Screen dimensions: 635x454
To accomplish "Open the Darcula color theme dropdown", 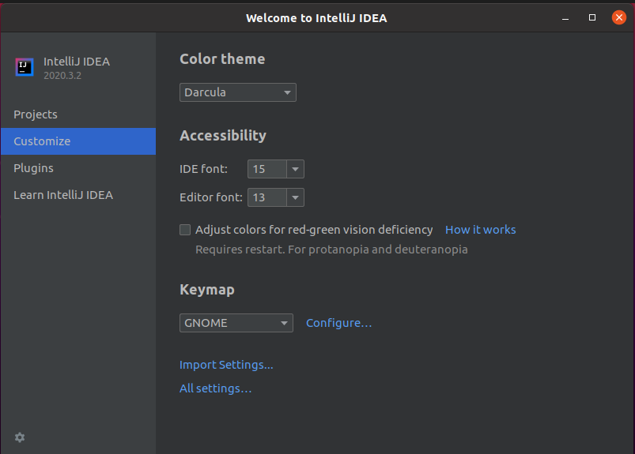I will 238,92.
